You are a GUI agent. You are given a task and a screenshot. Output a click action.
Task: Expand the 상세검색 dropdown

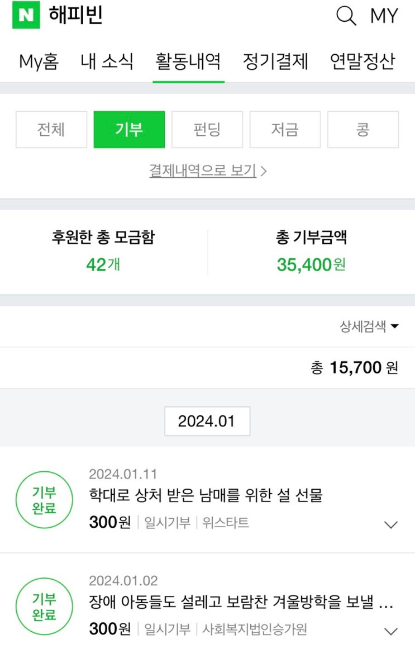coord(369,326)
